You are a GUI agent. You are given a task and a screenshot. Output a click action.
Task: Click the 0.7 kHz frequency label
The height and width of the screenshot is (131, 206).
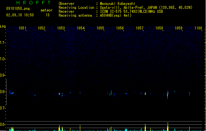coord(3,108)
